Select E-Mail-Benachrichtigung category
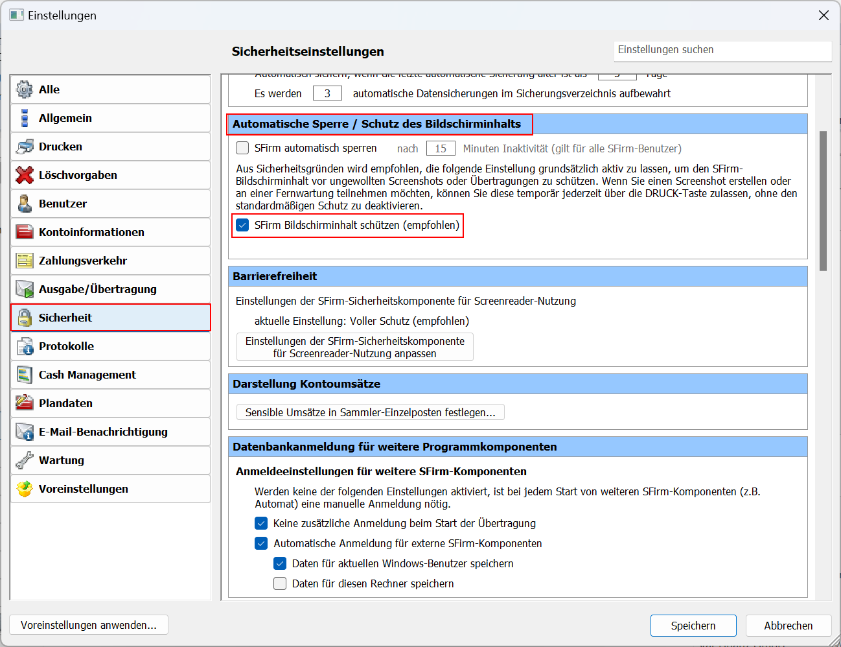Image resolution: width=841 pixels, height=647 pixels. pos(111,432)
